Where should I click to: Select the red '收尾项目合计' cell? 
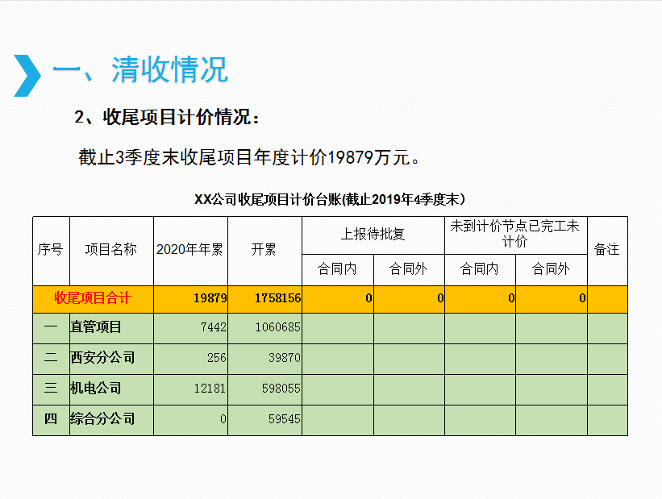(93, 299)
